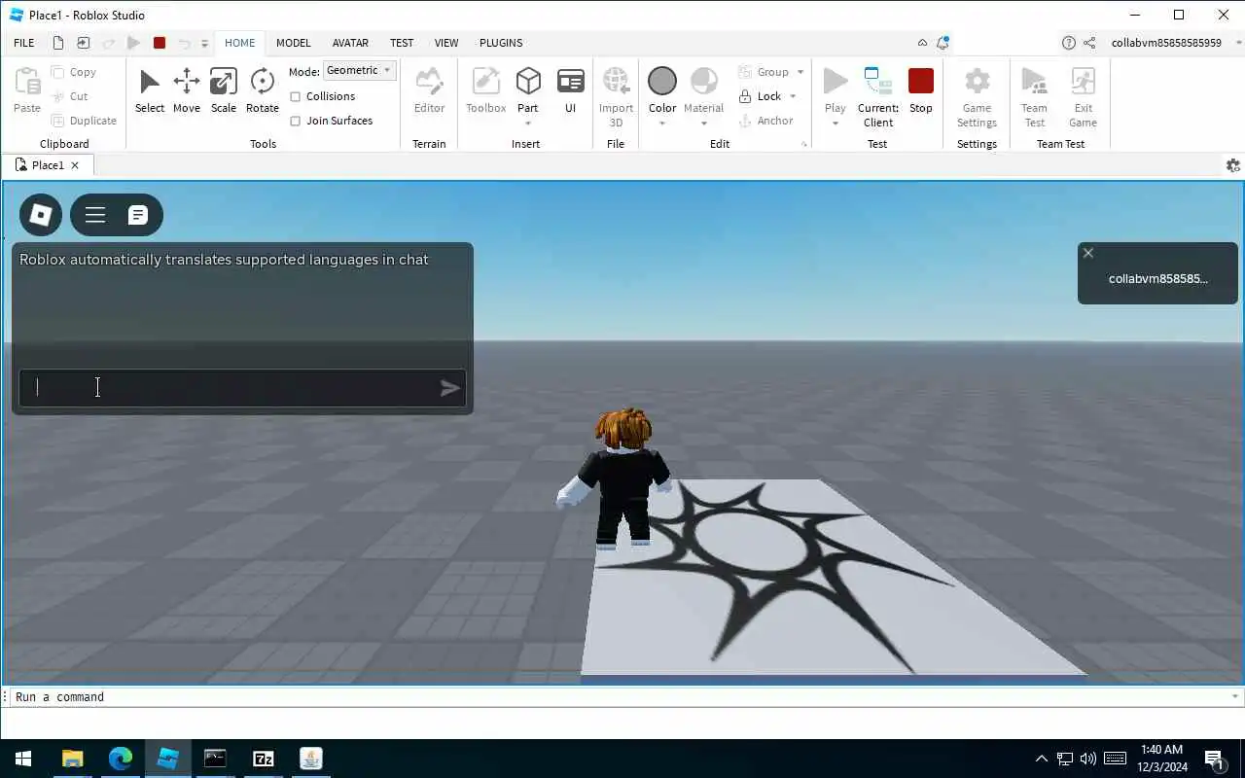The height and width of the screenshot is (778, 1245).
Task: Switch to the PLUGINS tab
Action: tap(501, 43)
